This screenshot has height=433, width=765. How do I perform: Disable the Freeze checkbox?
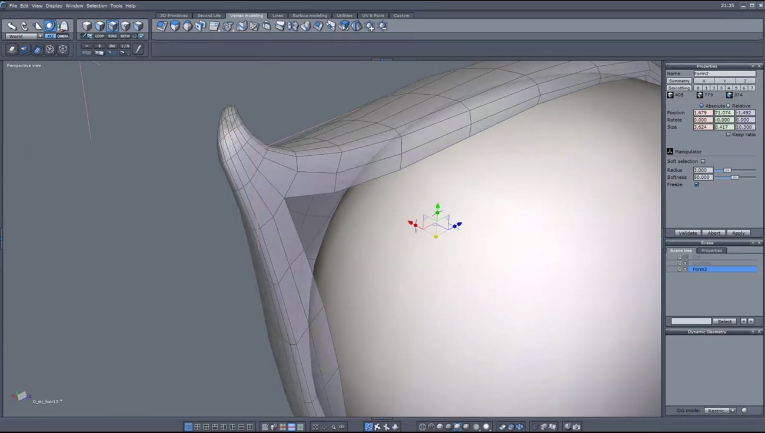(696, 184)
